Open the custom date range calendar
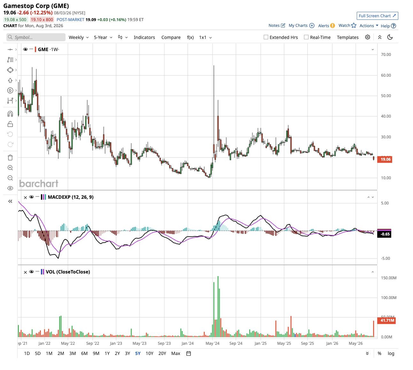 tap(189, 353)
